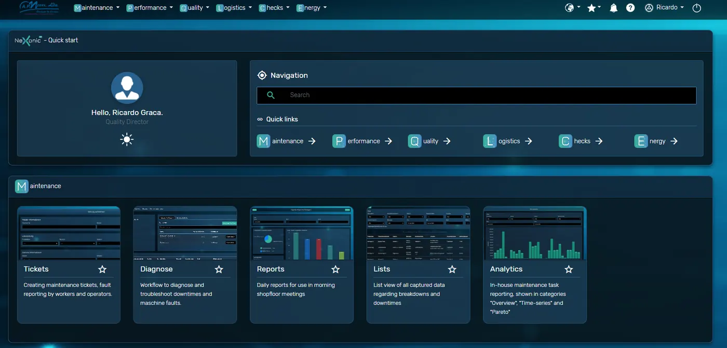Viewport: 727px width, 348px height.
Task: Open the Energy quick link
Action: point(656,141)
